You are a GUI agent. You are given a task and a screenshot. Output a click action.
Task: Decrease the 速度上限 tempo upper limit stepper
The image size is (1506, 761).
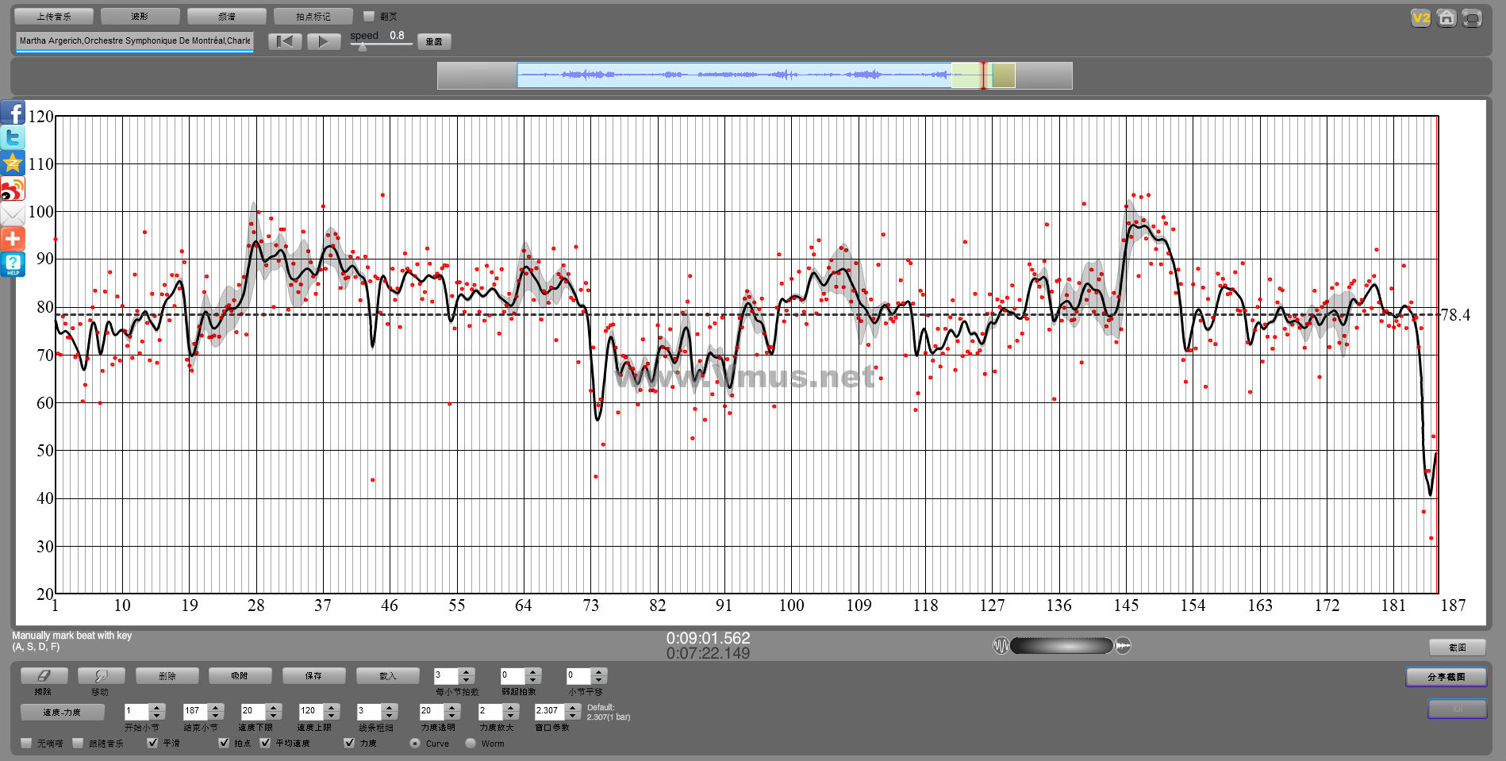coord(332,716)
